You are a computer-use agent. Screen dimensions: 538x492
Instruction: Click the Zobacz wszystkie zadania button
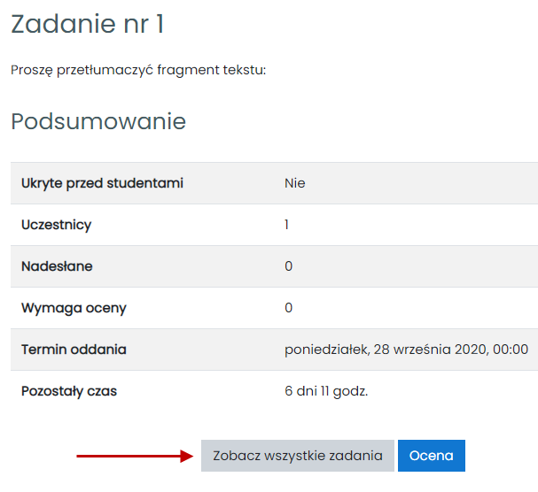297,456
